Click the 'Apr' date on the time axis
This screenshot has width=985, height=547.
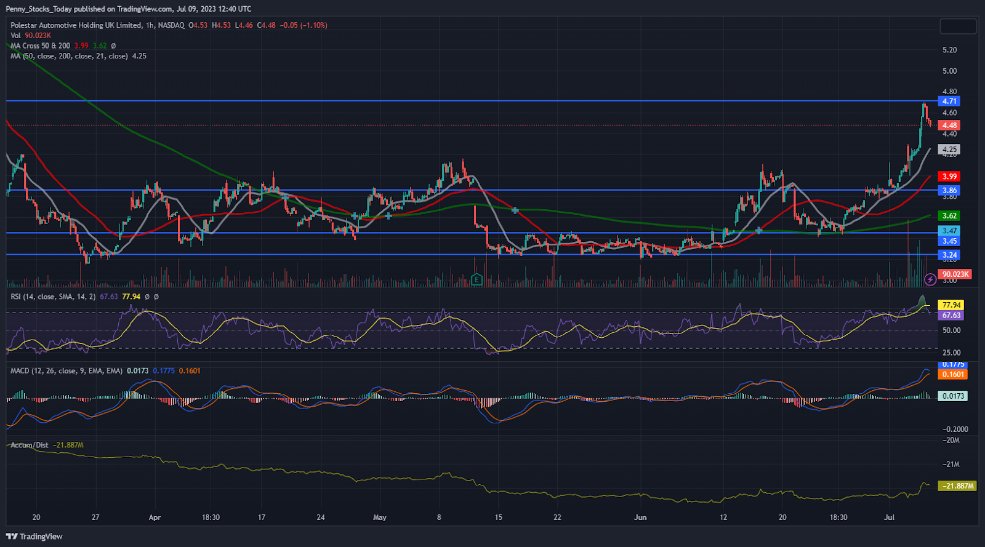tap(155, 517)
